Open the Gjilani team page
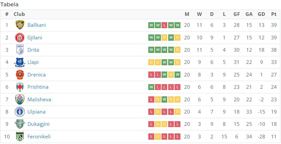281x144 pixels. coord(35,37)
